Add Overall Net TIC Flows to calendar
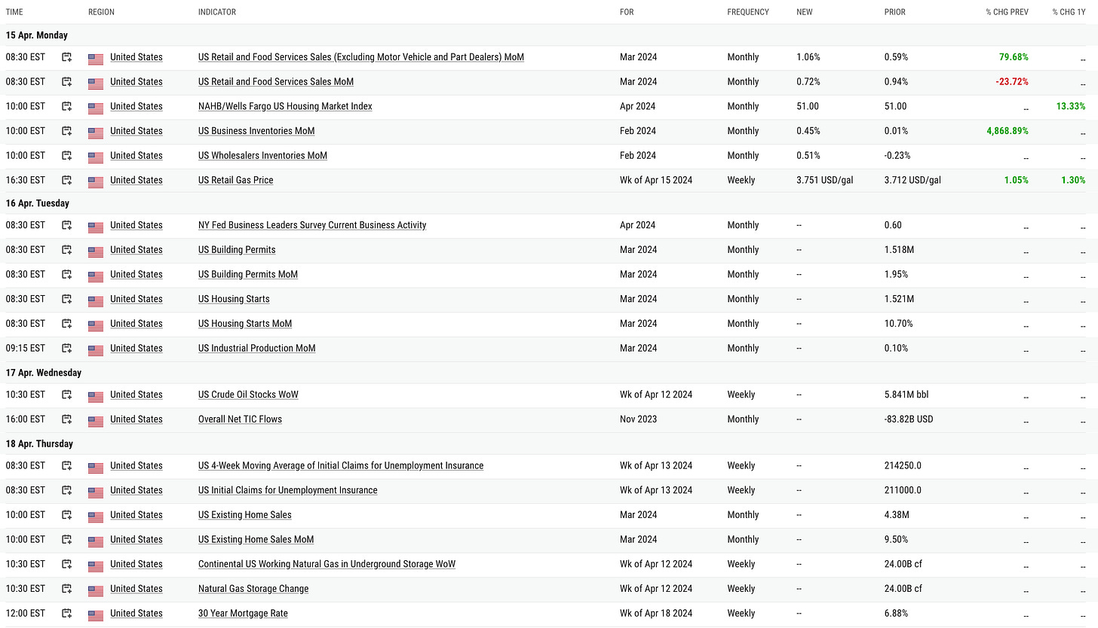This screenshot has width=1098, height=628. 66,419
